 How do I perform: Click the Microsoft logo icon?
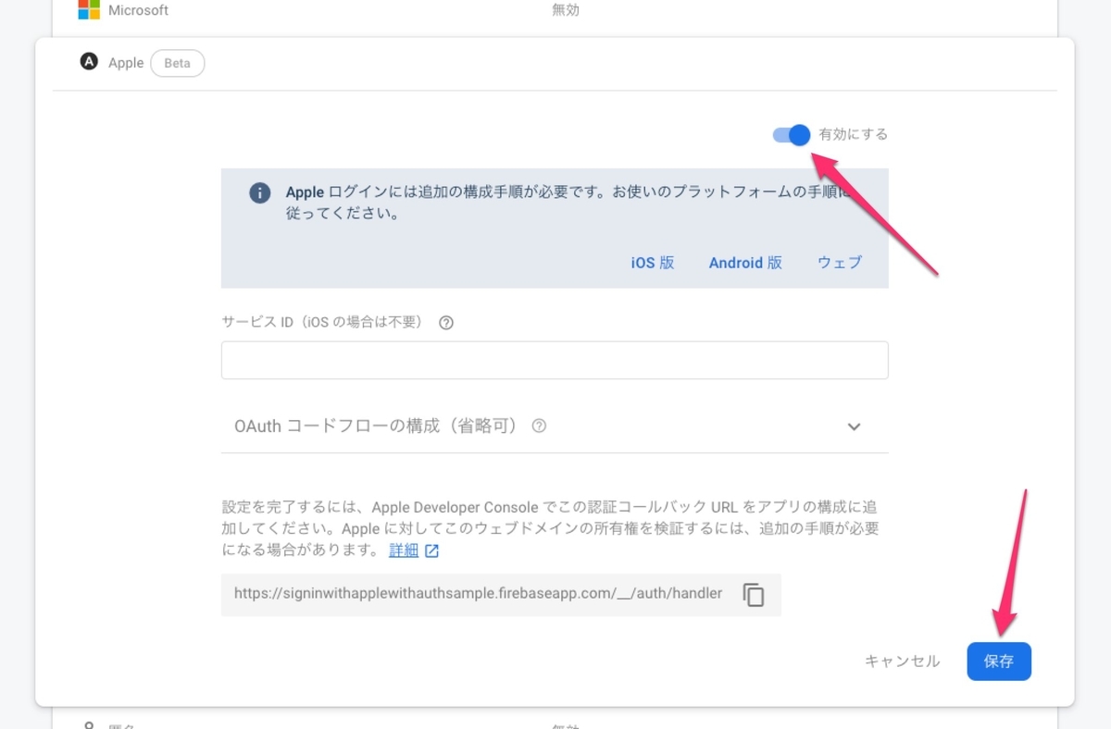click(x=89, y=10)
